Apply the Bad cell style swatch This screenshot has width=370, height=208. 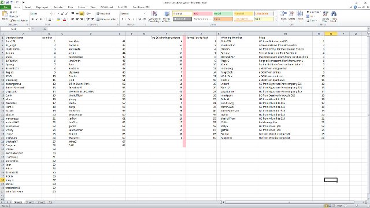(203, 14)
